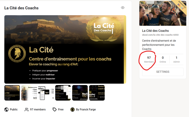Image resolution: width=189 pixels, height=117 pixels.
Task: Select the fifth thumbnail showing 'Atelier' laptop
Action: coord(80,93)
